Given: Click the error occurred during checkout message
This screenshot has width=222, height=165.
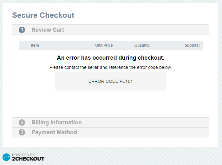Looking at the screenshot, I should [111, 58].
